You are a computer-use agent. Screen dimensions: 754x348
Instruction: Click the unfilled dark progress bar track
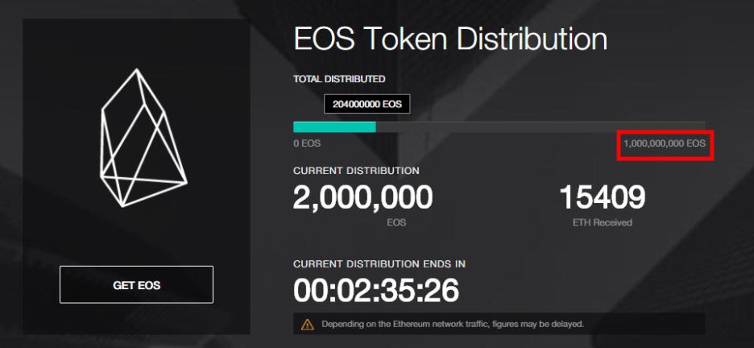click(540, 126)
